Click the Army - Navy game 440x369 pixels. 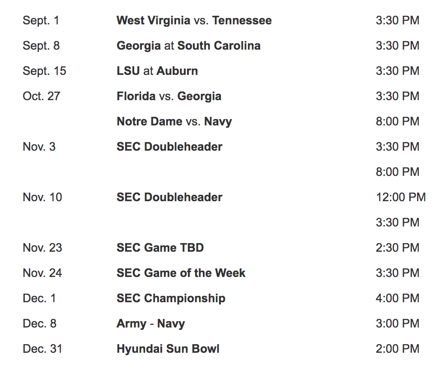(x=151, y=323)
